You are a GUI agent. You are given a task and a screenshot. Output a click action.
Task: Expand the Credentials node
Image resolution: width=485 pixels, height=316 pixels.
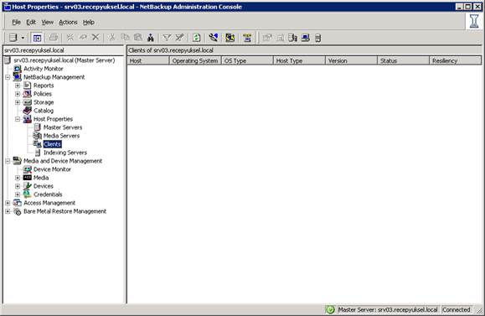(x=18, y=194)
